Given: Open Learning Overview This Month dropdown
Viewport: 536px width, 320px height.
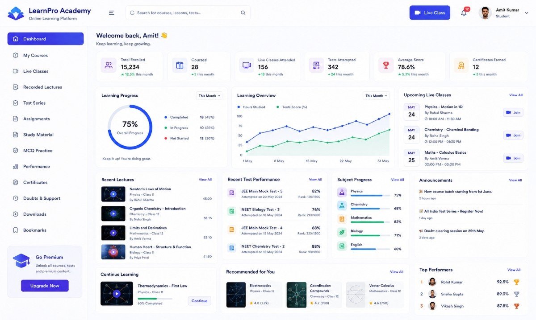Looking at the screenshot, I should (376, 96).
